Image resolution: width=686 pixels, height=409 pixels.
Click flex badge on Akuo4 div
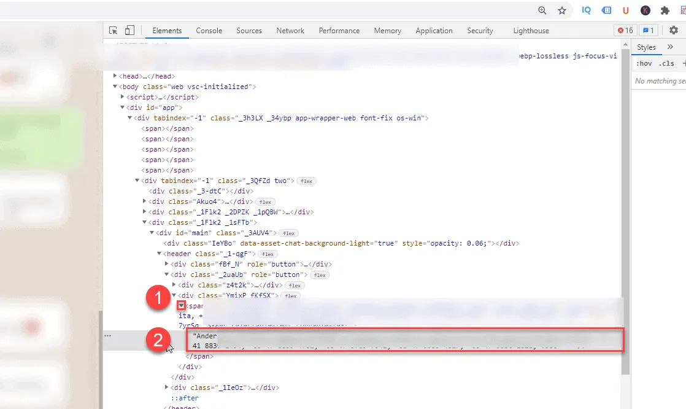coord(265,202)
